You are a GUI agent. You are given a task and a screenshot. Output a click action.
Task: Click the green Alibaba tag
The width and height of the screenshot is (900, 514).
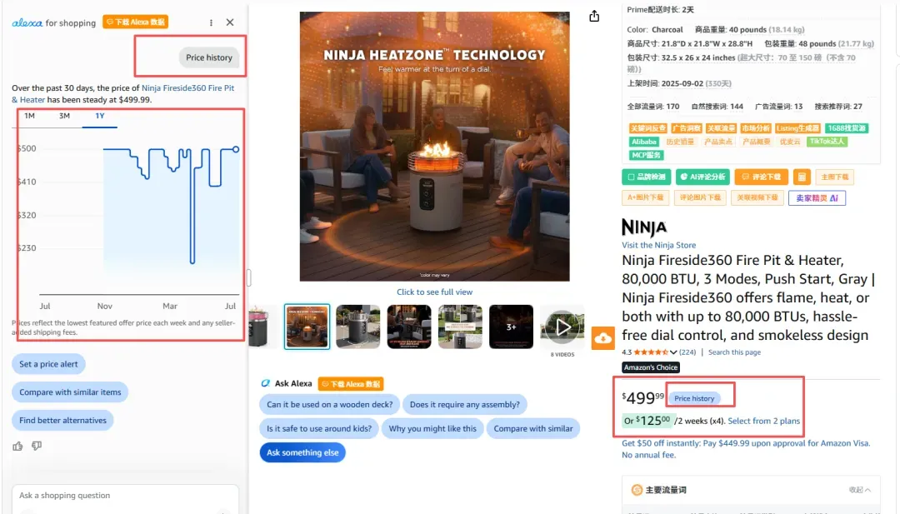click(644, 142)
